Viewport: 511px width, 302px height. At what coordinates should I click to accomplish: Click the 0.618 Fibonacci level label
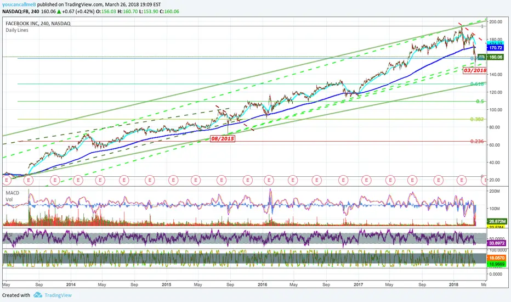click(477, 84)
